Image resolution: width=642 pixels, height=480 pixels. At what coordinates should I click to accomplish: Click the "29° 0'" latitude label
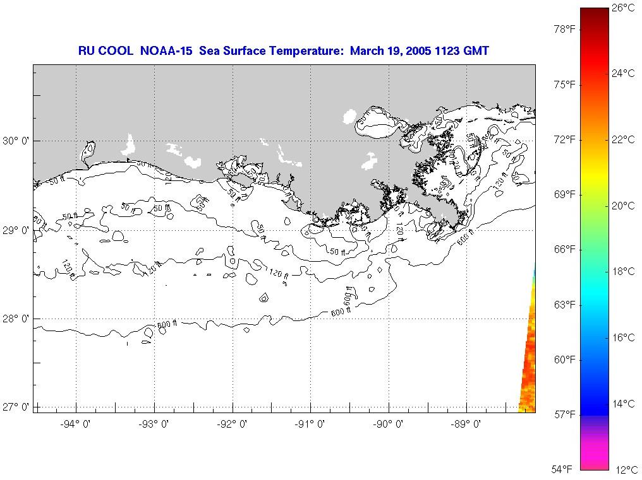(x=16, y=231)
